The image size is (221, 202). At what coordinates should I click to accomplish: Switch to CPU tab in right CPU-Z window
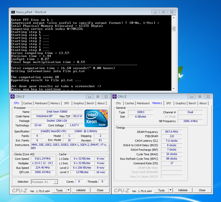118,103
